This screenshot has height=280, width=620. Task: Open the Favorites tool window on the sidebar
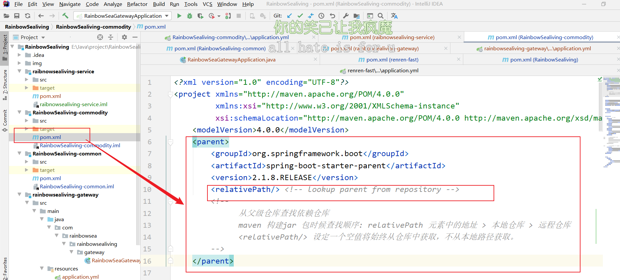point(5,268)
